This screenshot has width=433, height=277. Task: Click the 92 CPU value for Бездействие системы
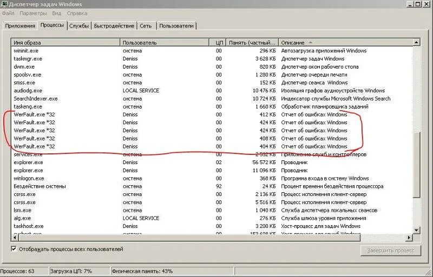coord(219,186)
